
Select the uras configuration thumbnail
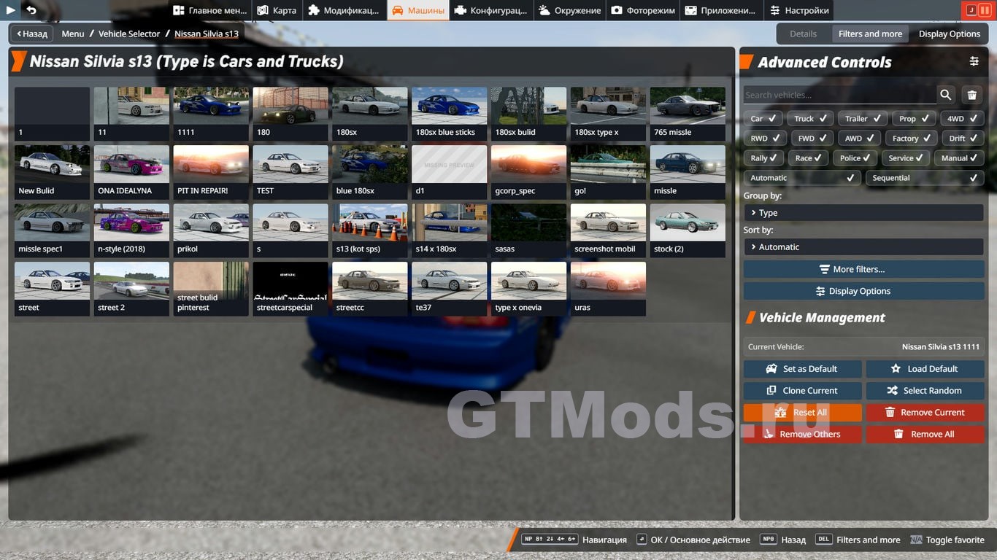coord(608,289)
